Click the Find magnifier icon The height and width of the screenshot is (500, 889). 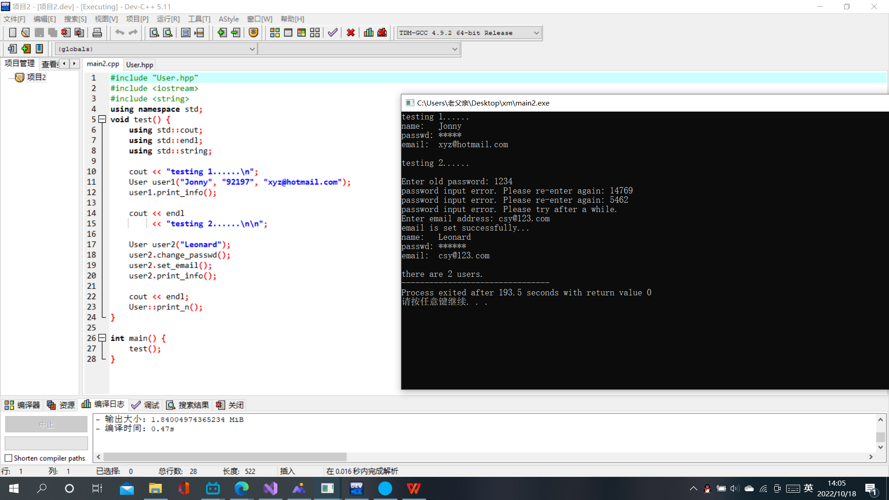click(154, 33)
